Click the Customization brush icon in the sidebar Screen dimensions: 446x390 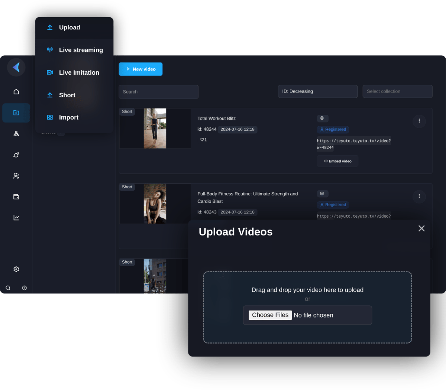click(x=16, y=155)
